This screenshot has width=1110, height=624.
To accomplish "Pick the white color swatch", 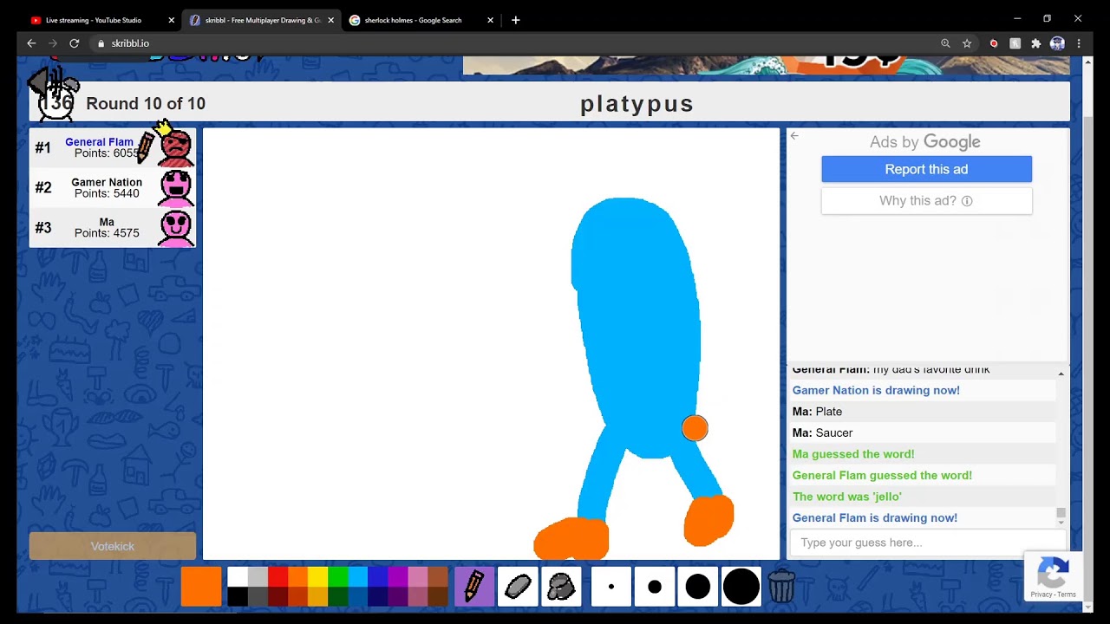I will [x=237, y=577].
